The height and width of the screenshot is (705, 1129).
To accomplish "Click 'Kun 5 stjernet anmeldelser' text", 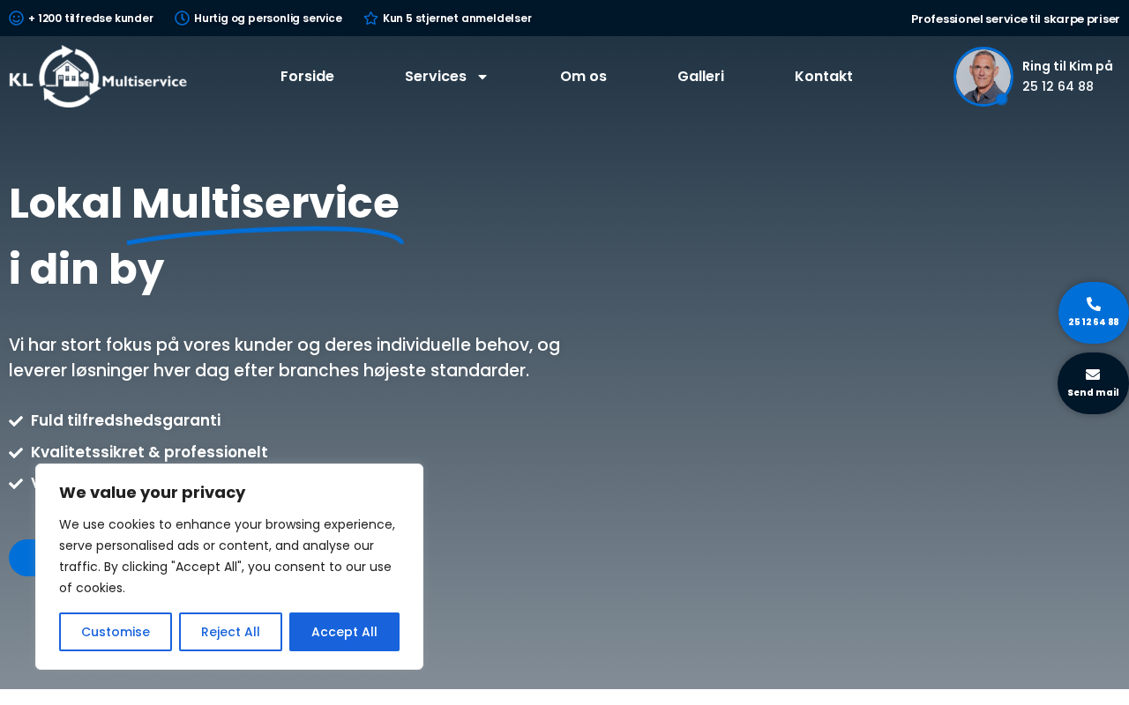I will click(457, 19).
